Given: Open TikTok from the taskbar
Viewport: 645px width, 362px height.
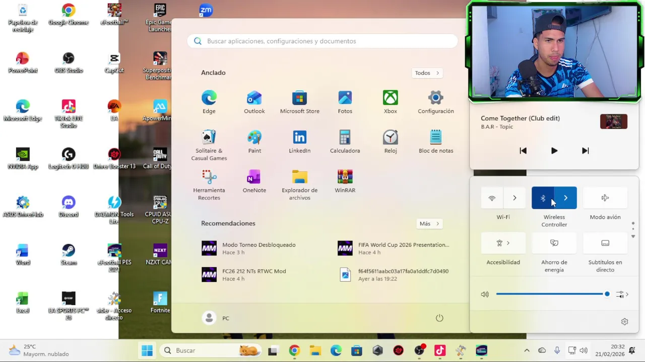Looking at the screenshot, I should [x=440, y=350].
